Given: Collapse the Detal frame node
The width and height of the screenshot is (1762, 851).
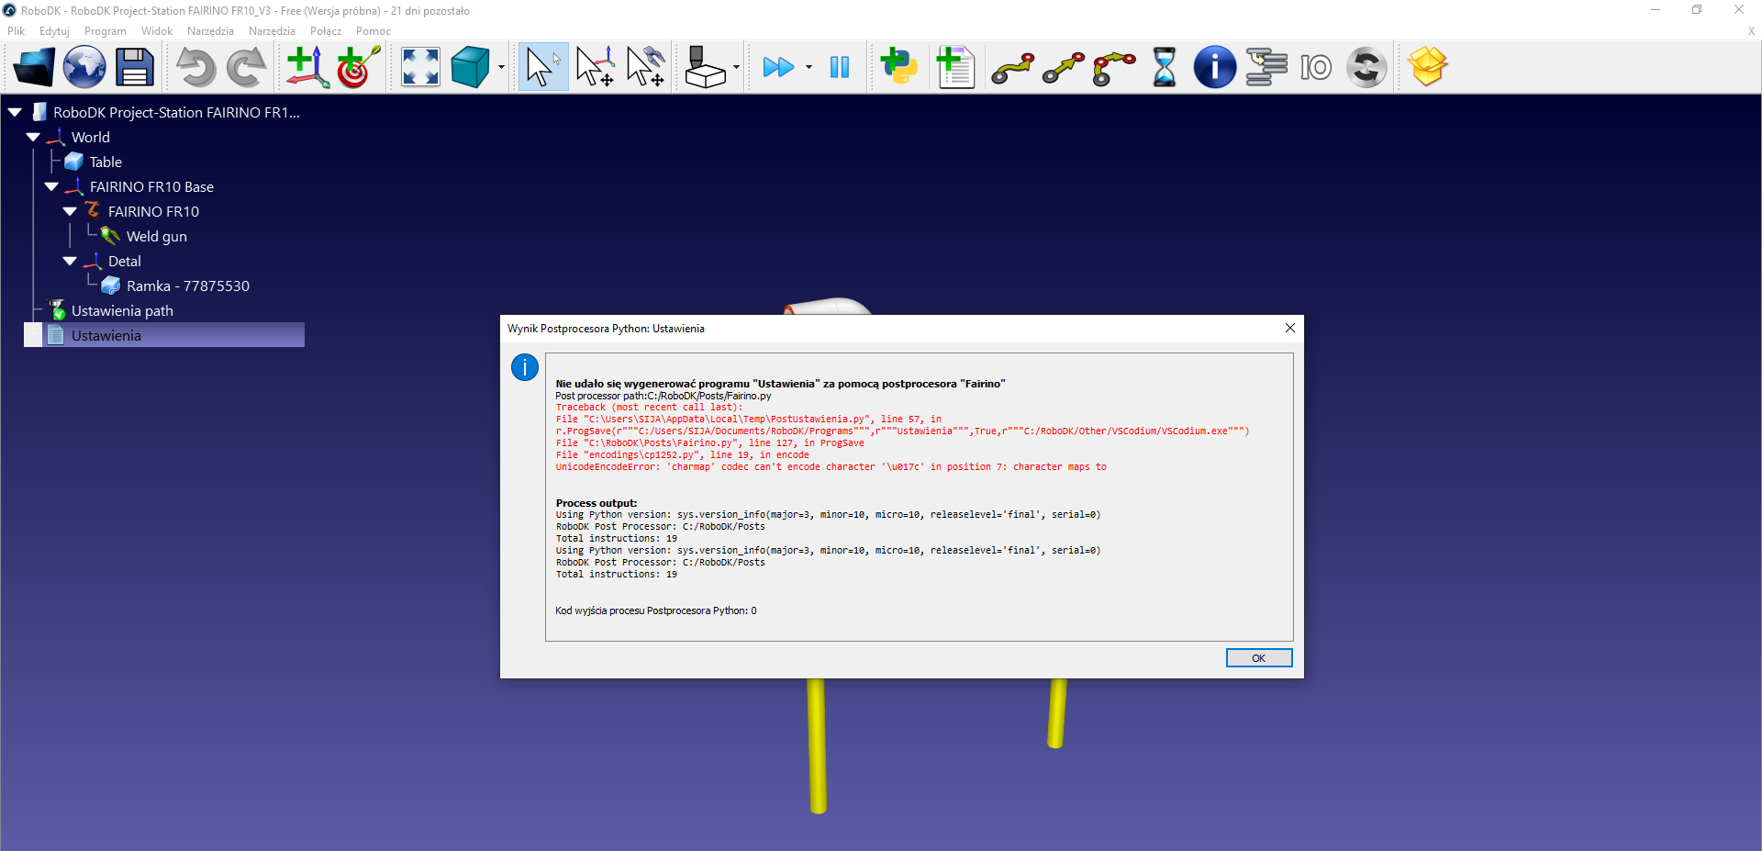Looking at the screenshot, I should tap(70, 262).
